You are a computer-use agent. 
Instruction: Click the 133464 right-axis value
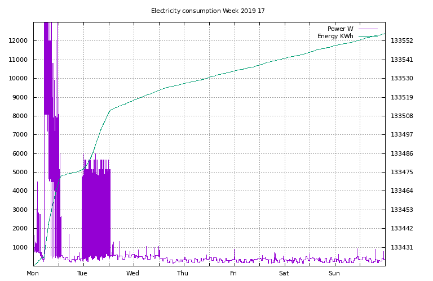tap(402, 191)
